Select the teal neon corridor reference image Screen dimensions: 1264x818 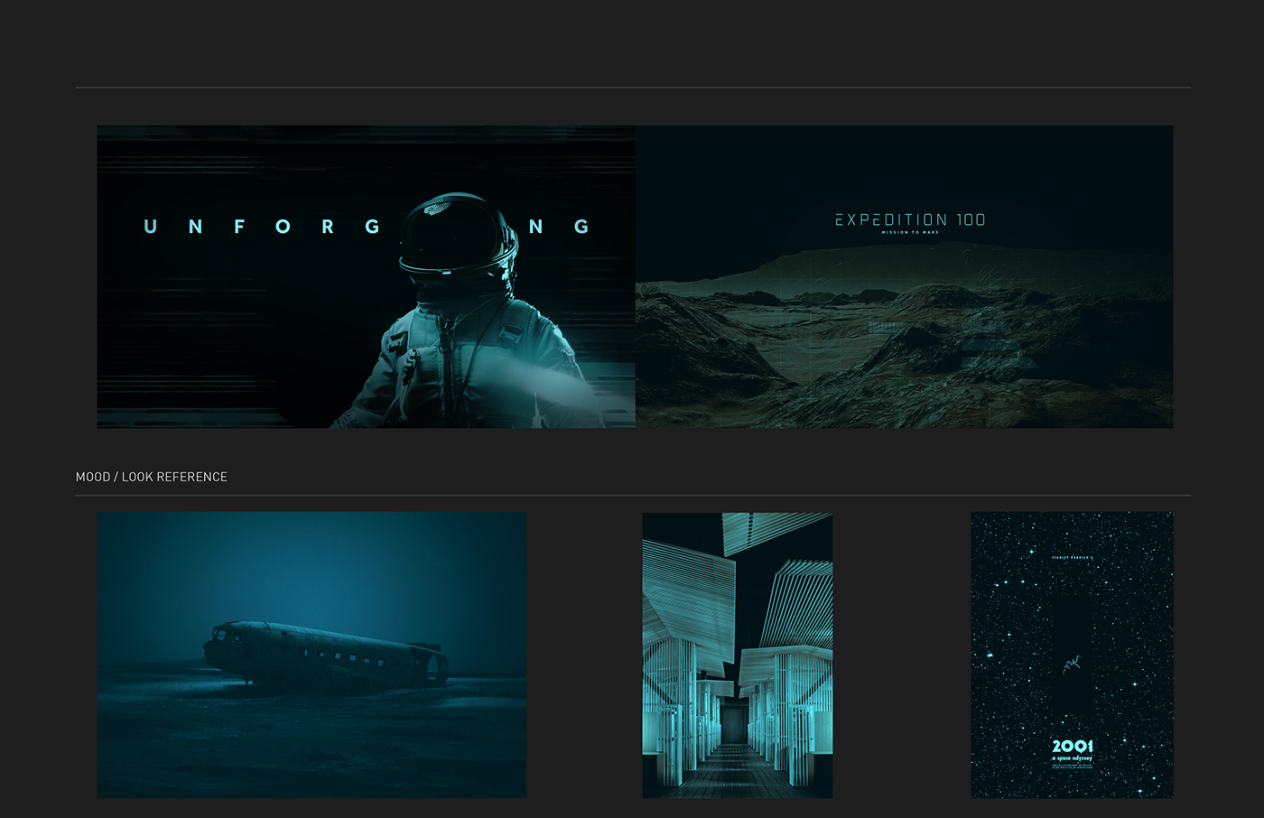(738, 655)
